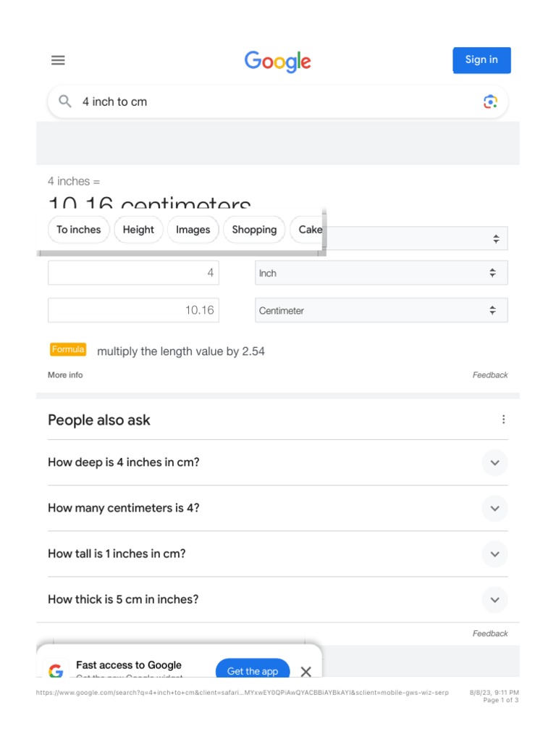This screenshot has height=742, width=556.
Task: Expand 'How thick is 5 cm in inches?'
Action: click(277, 599)
